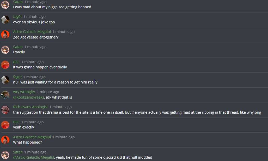Open Rich Evans Apologist's avatar image
The width and height of the screenshot is (268, 161).
5,110
